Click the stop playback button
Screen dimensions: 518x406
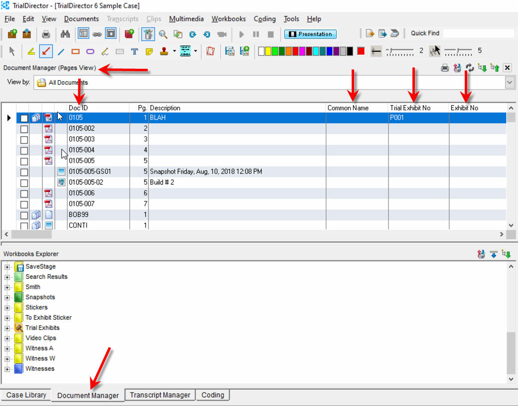click(x=270, y=34)
